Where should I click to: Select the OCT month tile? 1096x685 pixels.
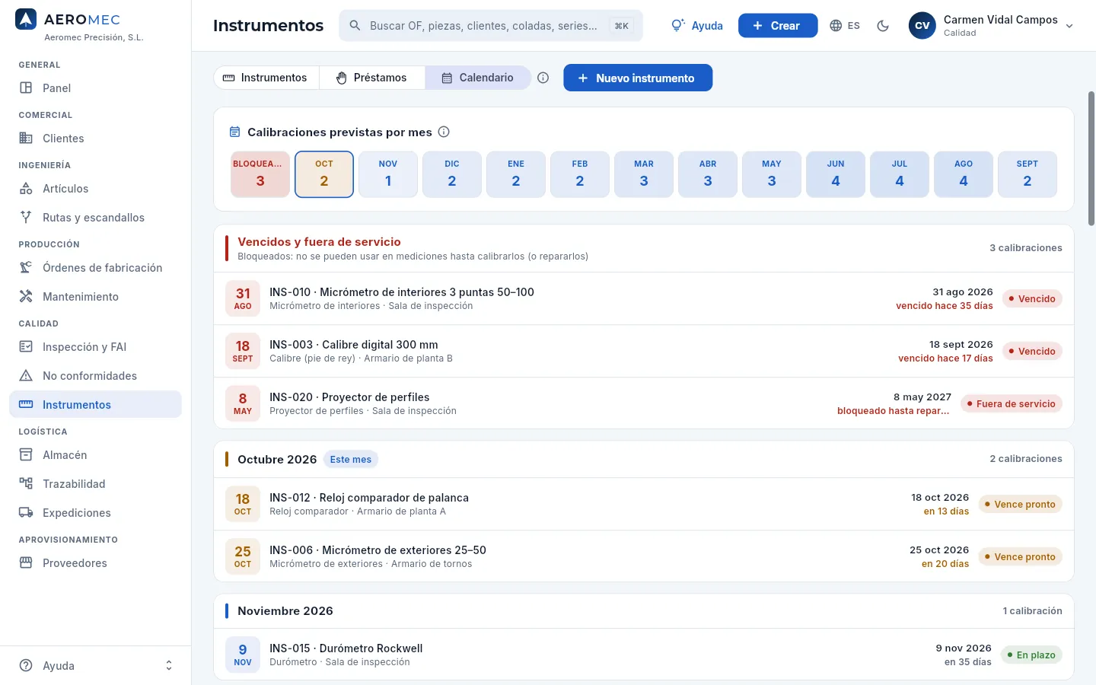pyautogui.click(x=324, y=174)
